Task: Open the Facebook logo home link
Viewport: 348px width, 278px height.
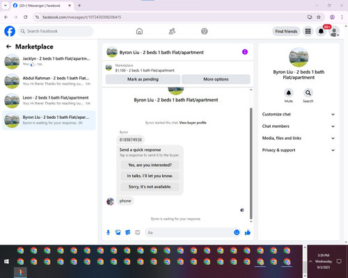Action: pos(10,31)
